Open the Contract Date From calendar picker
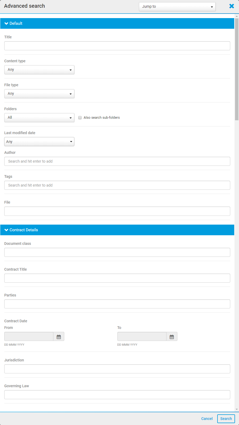This screenshot has height=425, width=239. [59, 337]
